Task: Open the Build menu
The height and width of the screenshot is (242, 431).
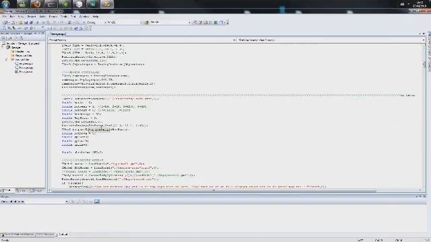Action: pyautogui.click(x=42, y=16)
